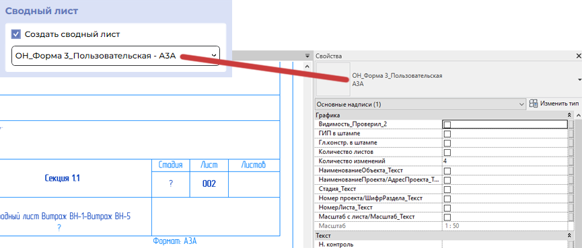This screenshot has width=582, height=248.
Task: Select sheet number 002 in title block
Action: pos(209,183)
